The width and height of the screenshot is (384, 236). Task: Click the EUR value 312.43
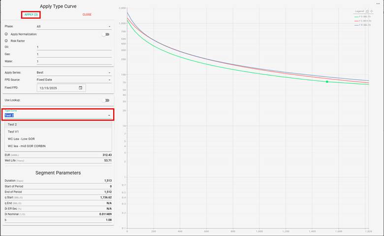coord(107,155)
